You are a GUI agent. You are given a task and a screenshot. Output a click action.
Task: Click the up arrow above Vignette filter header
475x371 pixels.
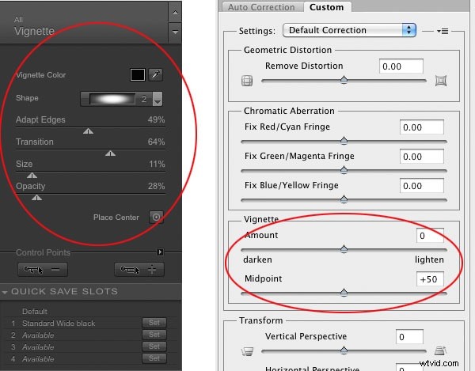coord(175,12)
